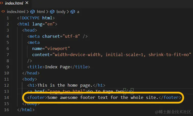Click the name="viewport" attribute
This screenshot has height=116, width=193.
51,49
